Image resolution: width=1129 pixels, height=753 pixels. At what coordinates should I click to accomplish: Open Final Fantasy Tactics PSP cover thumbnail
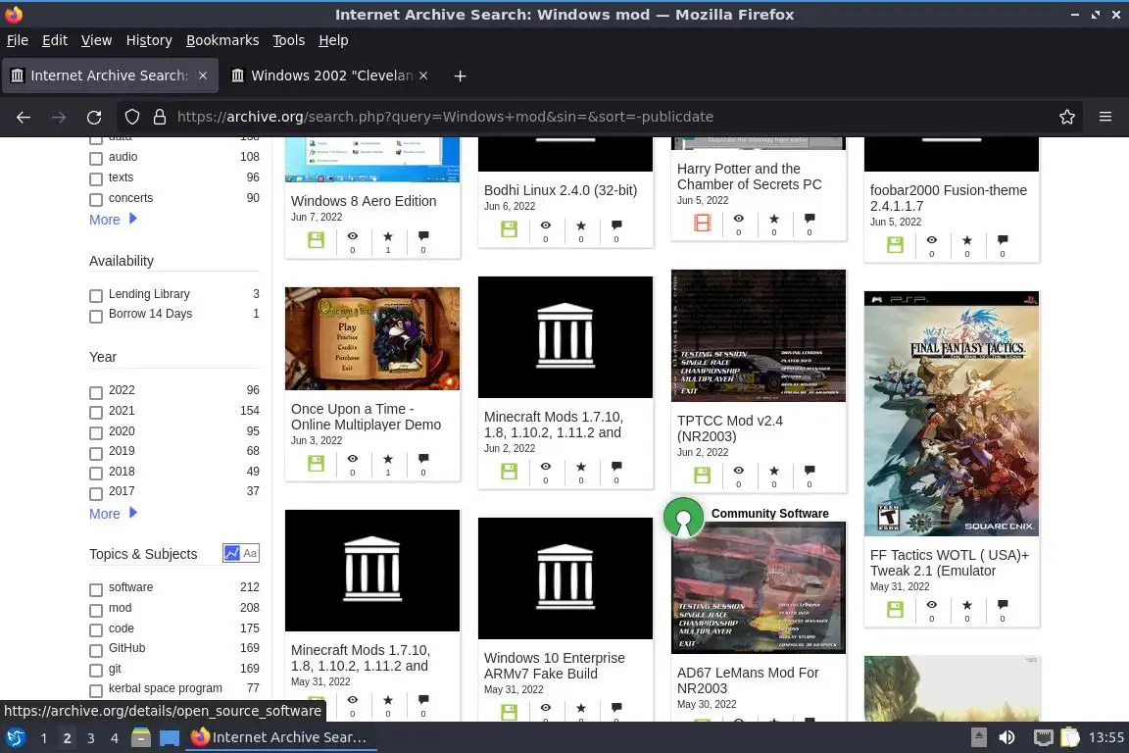[x=952, y=414]
